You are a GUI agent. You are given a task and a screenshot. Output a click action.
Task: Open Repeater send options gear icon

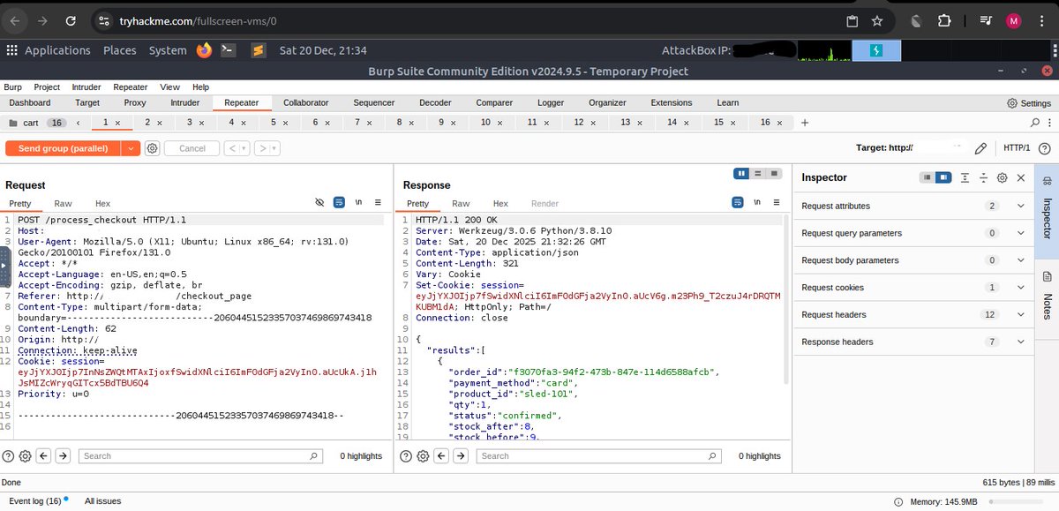coord(152,148)
